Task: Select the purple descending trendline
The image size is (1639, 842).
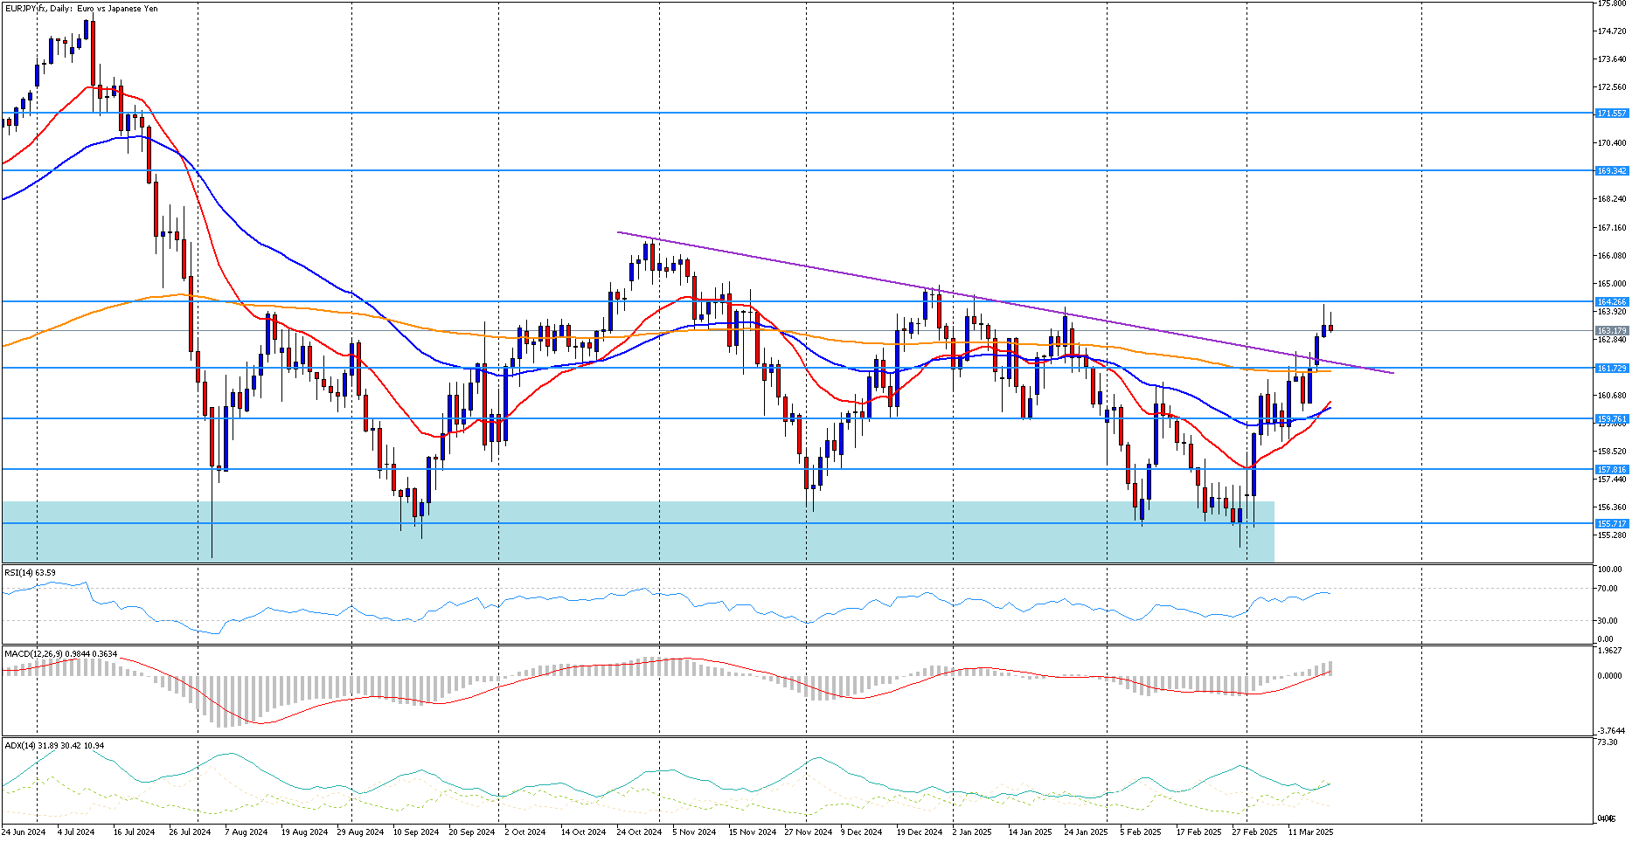Action: (x=1005, y=302)
